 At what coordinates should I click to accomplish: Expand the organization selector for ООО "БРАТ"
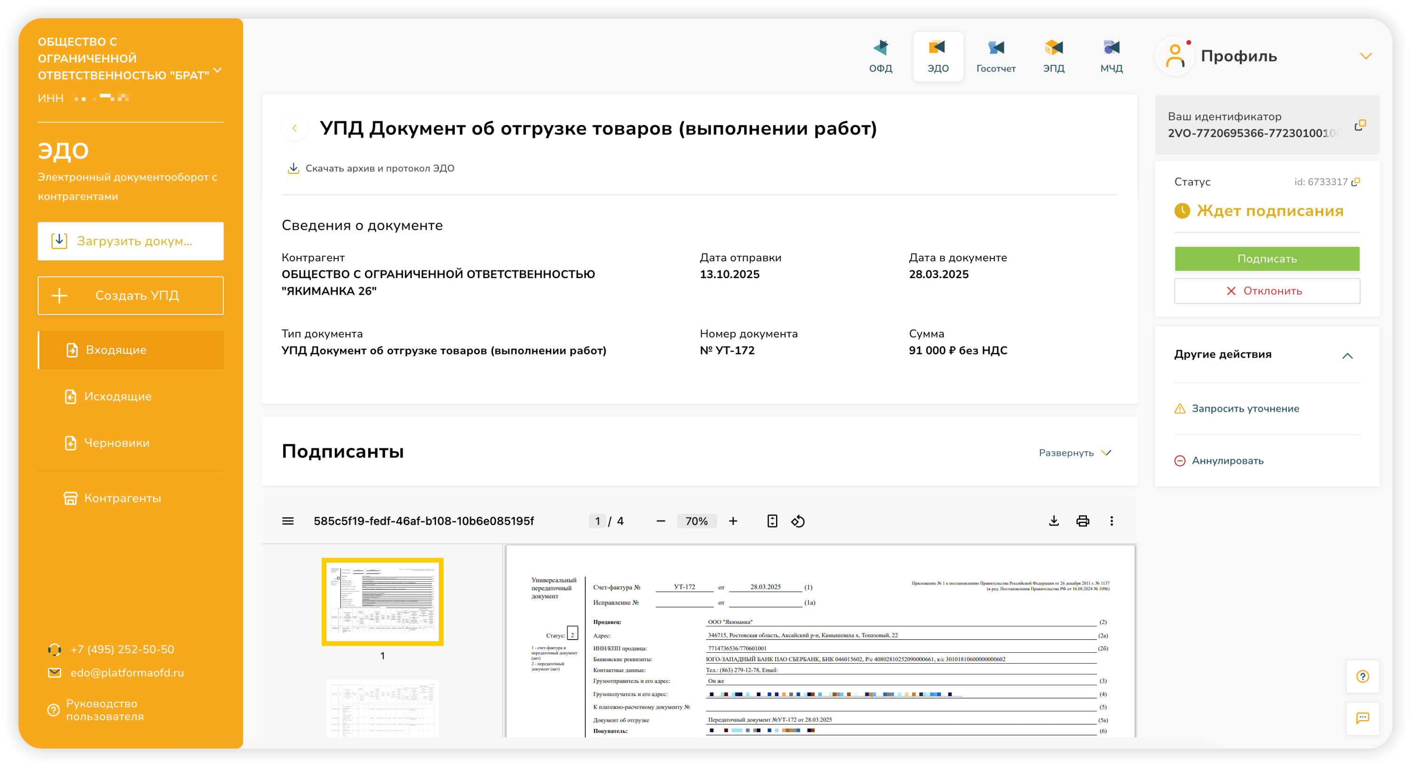click(x=217, y=70)
